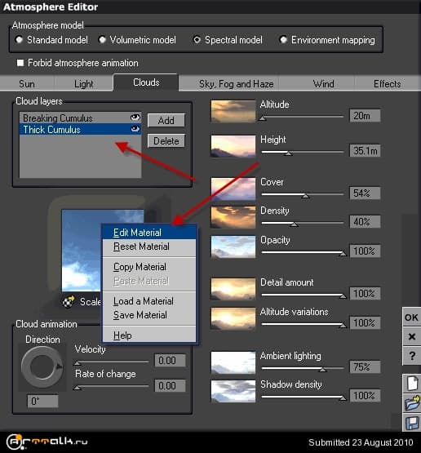Click the Cover value field 54%

365,193
